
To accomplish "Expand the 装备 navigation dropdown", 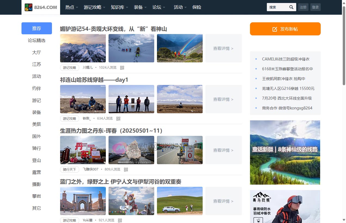I will pos(140,7).
